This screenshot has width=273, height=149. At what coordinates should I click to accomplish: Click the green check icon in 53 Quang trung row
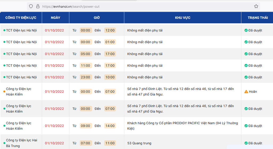pyautogui.click(x=246, y=143)
